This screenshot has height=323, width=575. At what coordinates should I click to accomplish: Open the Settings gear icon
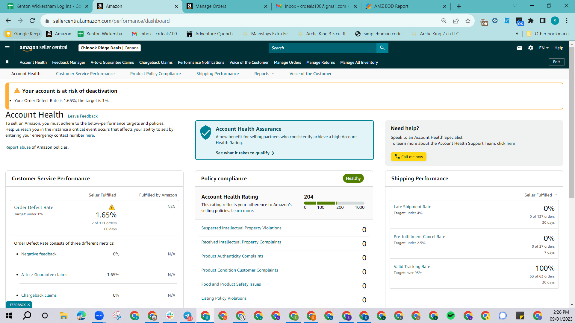531,48
